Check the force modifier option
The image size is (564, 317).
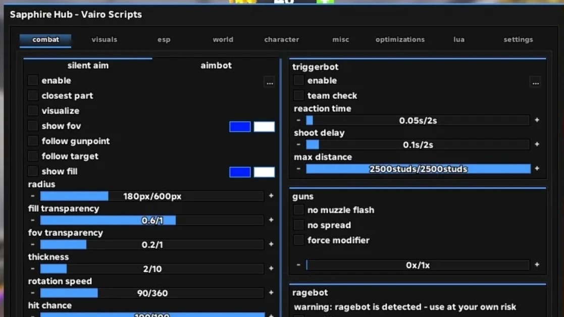click(x=298, y=240)
